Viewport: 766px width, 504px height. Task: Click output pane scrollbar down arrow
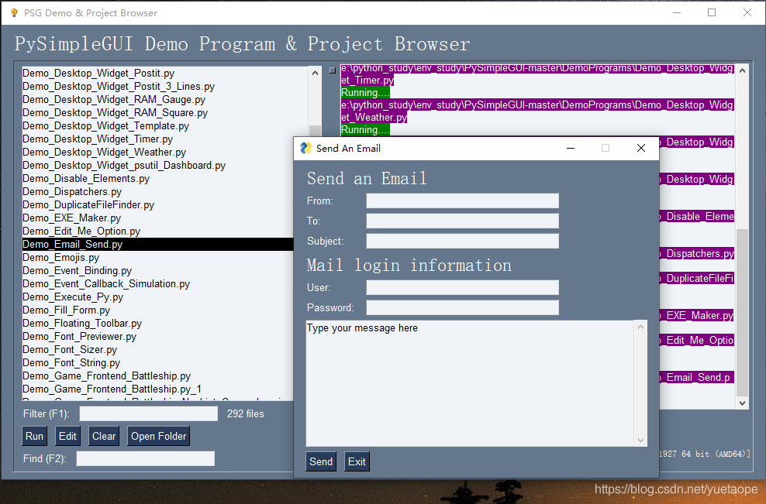[x=742, y=403]
